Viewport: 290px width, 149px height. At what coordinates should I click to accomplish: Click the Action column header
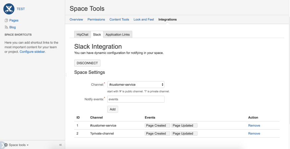(x=253, y=118)
